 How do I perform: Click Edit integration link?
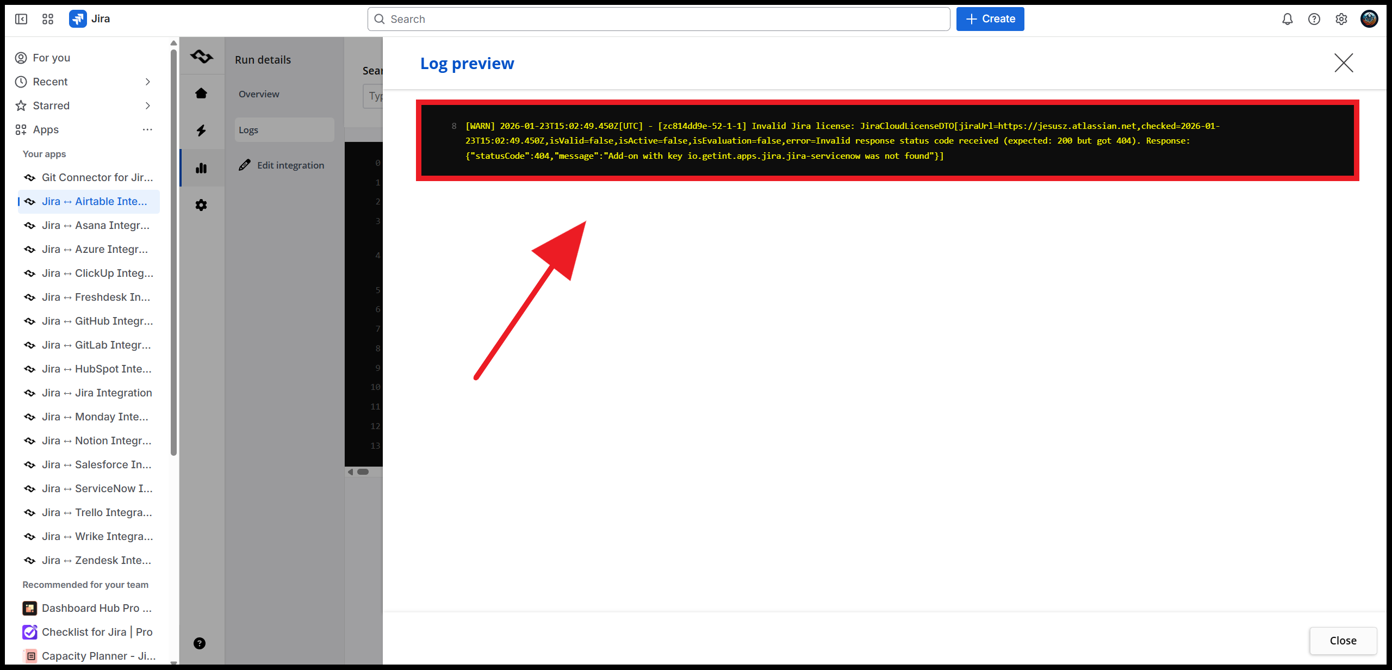tap(290, 165)
